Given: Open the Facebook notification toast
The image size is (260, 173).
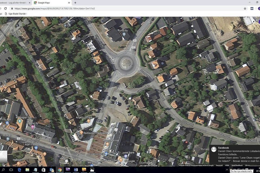Looking at the screenshot, I should (x=235, y=154).
